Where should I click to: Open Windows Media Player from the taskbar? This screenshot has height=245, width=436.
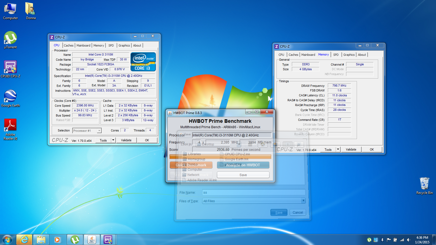(57, 240)
